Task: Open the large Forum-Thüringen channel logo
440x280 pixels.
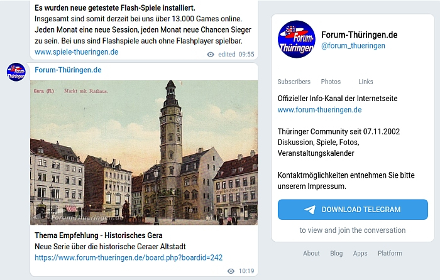Action: 297,40
